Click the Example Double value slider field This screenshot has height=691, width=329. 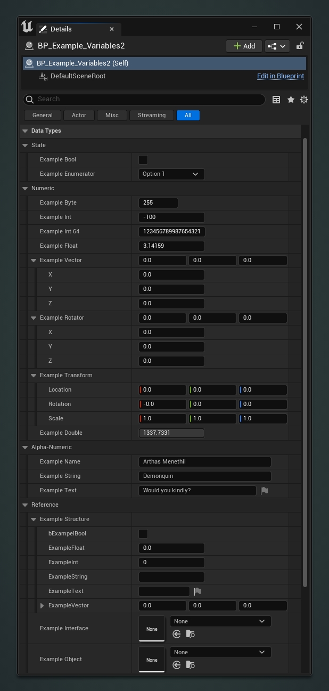[x=171, y=433]
